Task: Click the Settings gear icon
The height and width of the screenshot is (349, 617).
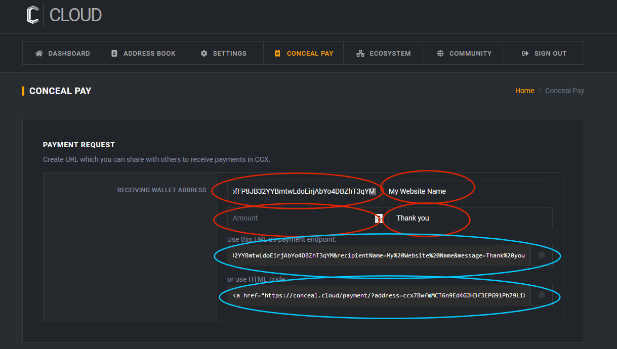Action: [x=204, y=53]
